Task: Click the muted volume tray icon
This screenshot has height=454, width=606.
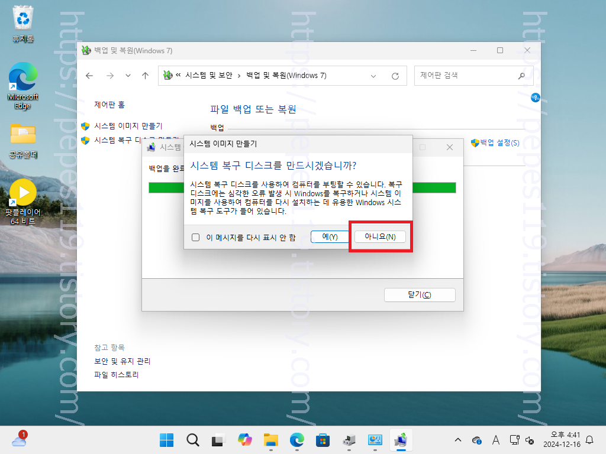Action: [530, 440]
